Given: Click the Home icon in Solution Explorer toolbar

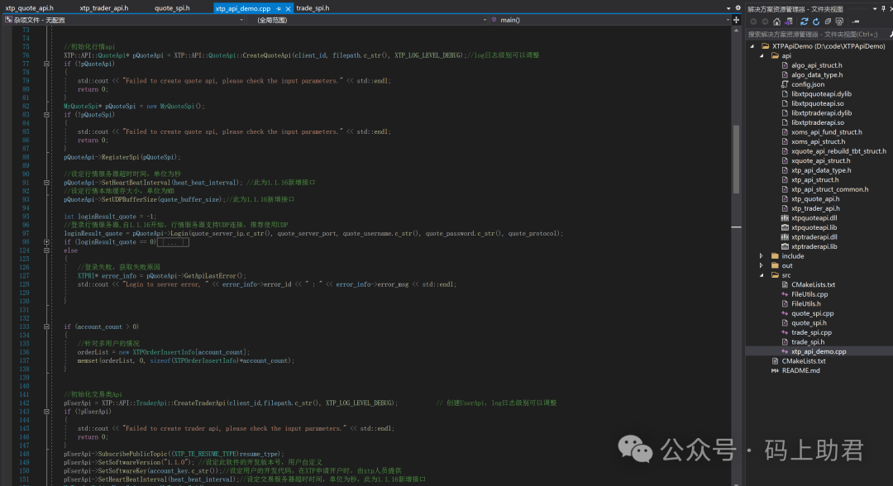Looking at the screenshot, I should pos(776,21).
